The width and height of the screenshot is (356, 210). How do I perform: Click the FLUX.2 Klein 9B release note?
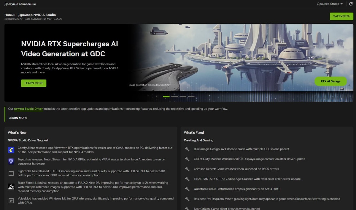93,187
